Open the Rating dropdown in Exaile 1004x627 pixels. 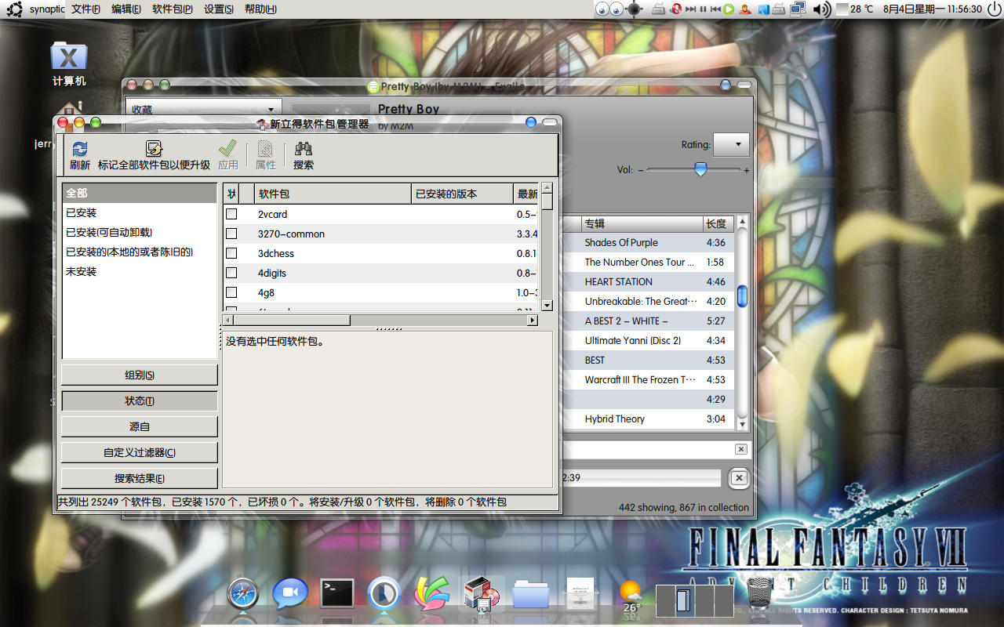(731, 144)
